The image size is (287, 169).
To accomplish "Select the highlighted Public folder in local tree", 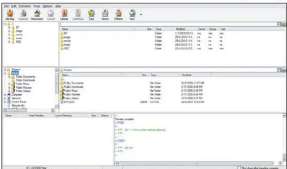I will click(15, 73).
